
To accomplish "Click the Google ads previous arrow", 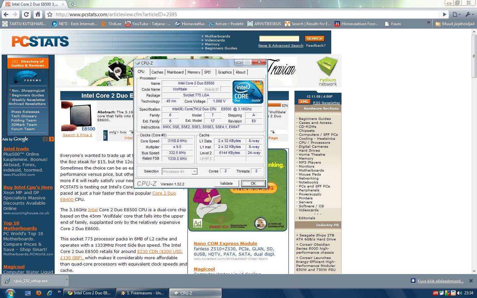I will (x=45, y=139).
